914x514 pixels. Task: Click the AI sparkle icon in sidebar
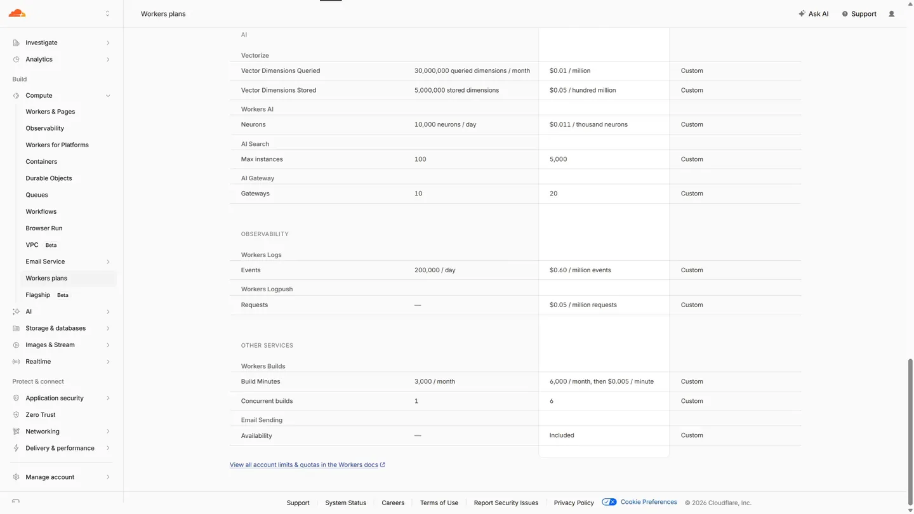(x=16, y=312)
